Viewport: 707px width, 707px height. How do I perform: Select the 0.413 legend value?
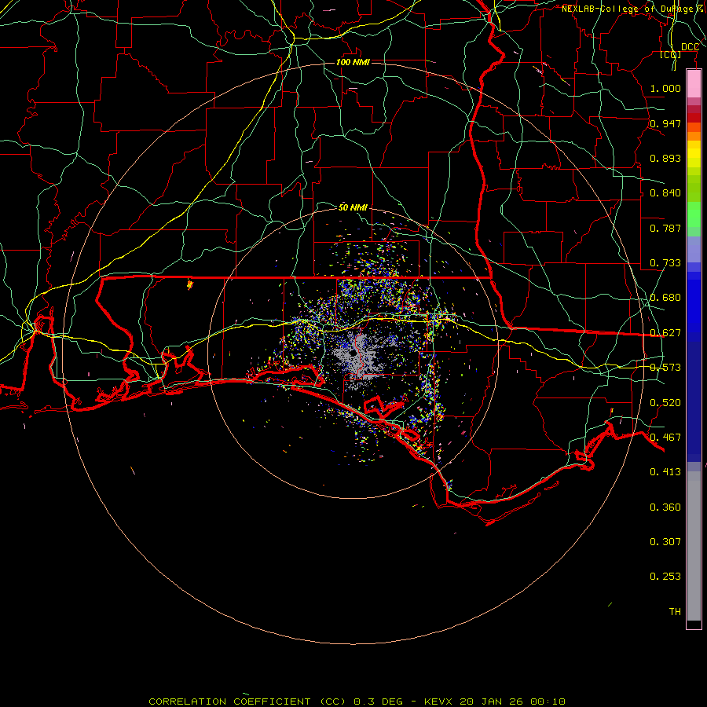tap(665, 472)
